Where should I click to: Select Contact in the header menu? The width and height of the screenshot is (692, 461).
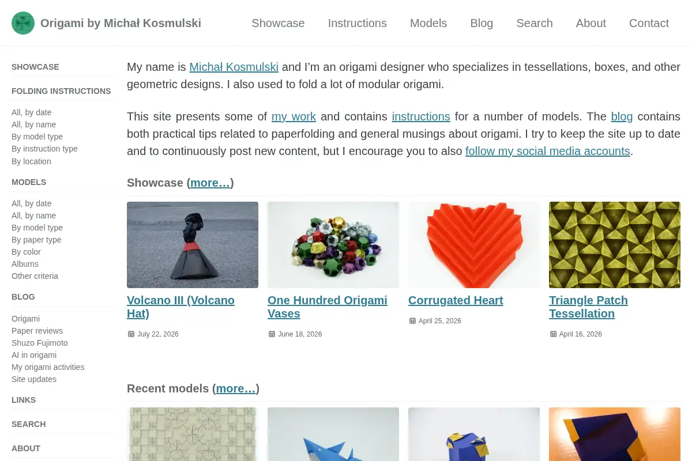pos(649,23)
